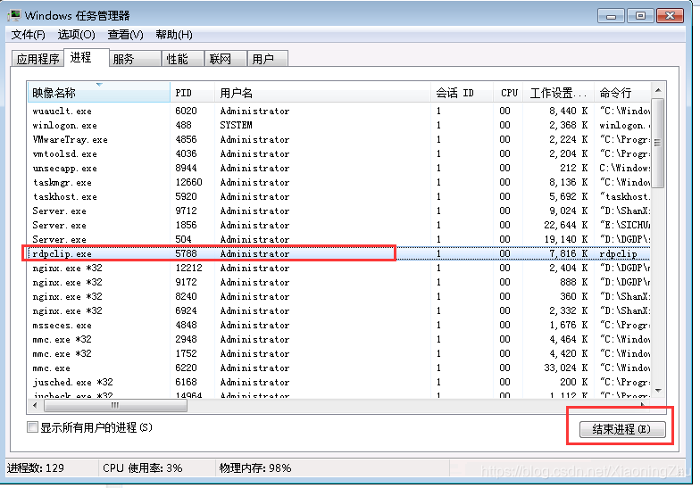700x488 pixels.
Task: Select nginx.exe *32 with PID 8240
Action: pyautogui.click(x=338, y=296)
